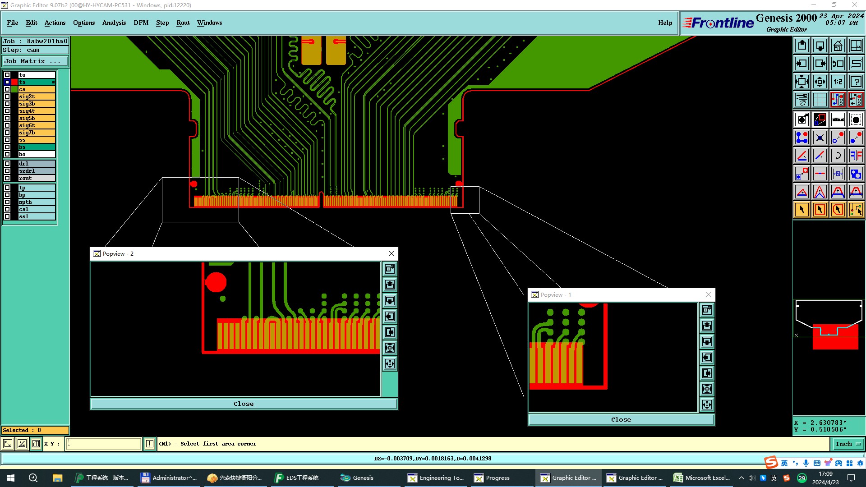866x487 pixels.
Task: Select the measure ruler tool
Action: click(x=838, y=119)
